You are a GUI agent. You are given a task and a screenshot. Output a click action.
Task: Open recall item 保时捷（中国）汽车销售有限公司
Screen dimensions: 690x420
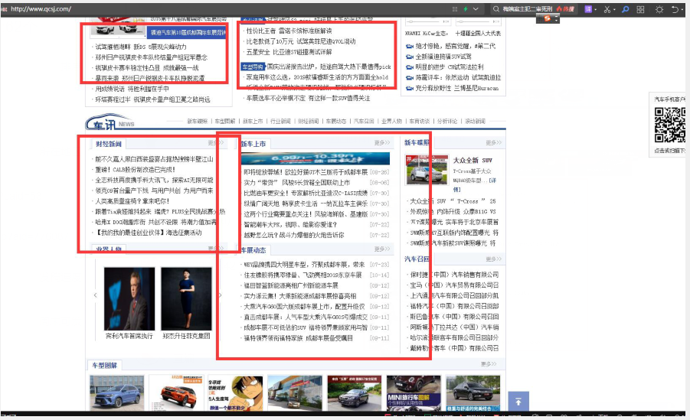454,275
